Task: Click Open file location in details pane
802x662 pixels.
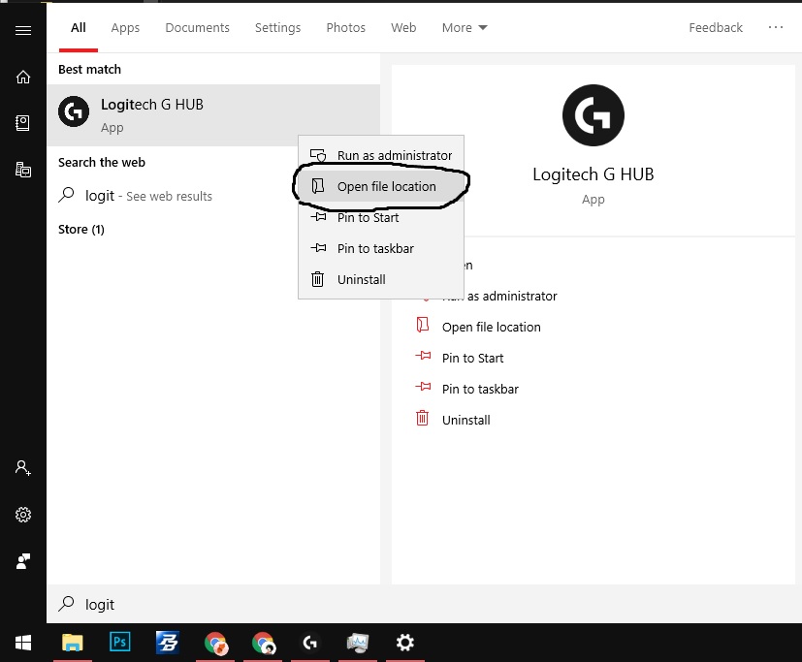Action: [x=491, y=328]
